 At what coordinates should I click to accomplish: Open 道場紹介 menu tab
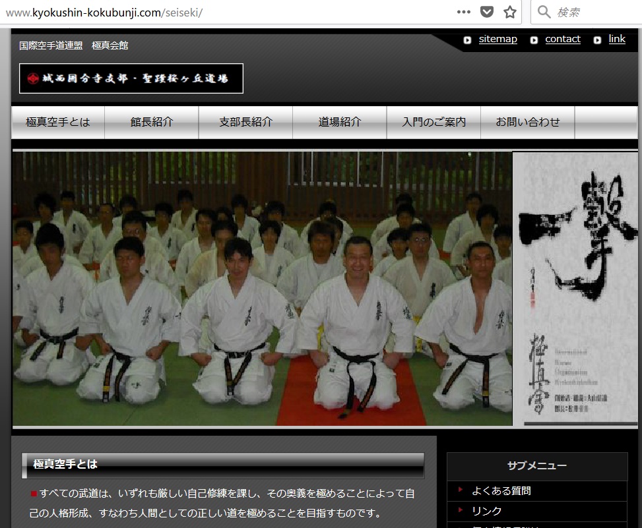click(x=339, y=122)
